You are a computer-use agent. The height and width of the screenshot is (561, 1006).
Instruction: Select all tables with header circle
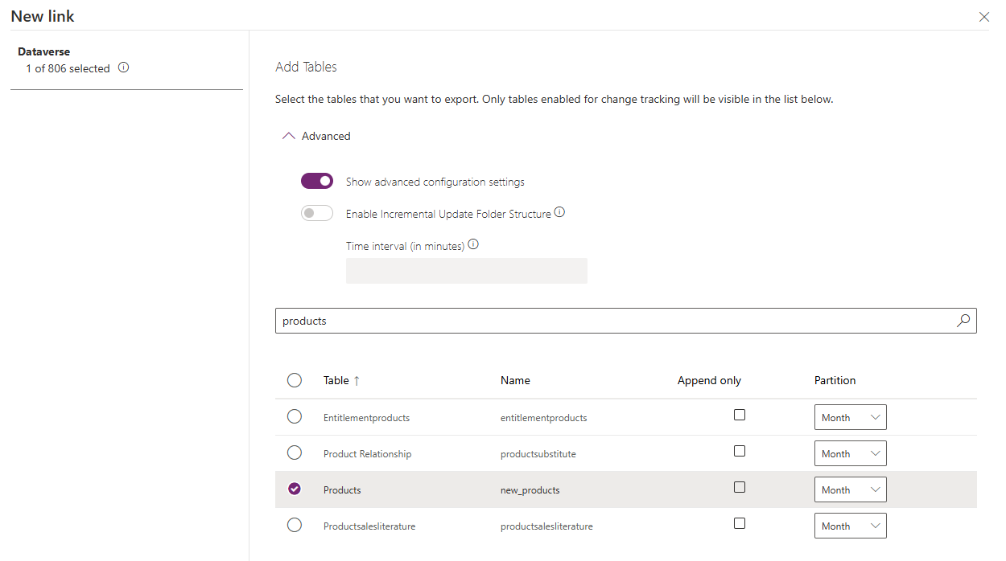pyautogui.click(x=295, y=380)
